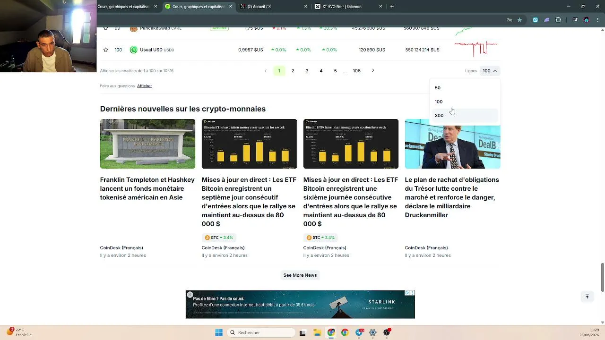This screenshot has width=605, height=340.
Task: Switch to active Cours, graphiques tab
Action: (198, 7)
